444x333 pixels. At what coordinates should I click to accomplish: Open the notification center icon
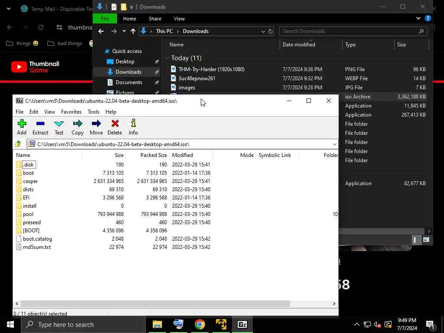click(x=430, y=325)
